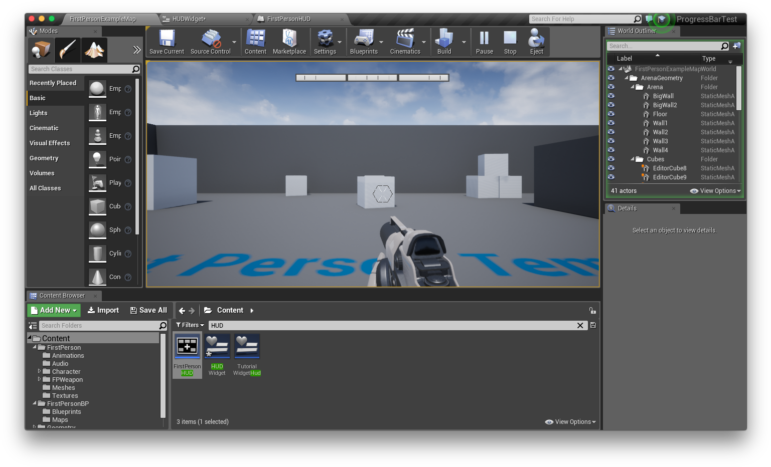Viewport: 771px width, 467px height.
Task: Toggle visibility of EditorCube8
Action: point(611,168)
